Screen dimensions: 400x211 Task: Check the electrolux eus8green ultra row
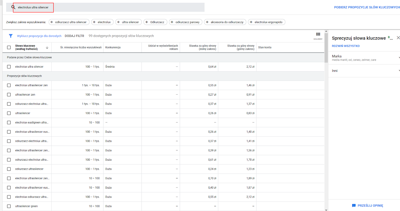point(9,122)
